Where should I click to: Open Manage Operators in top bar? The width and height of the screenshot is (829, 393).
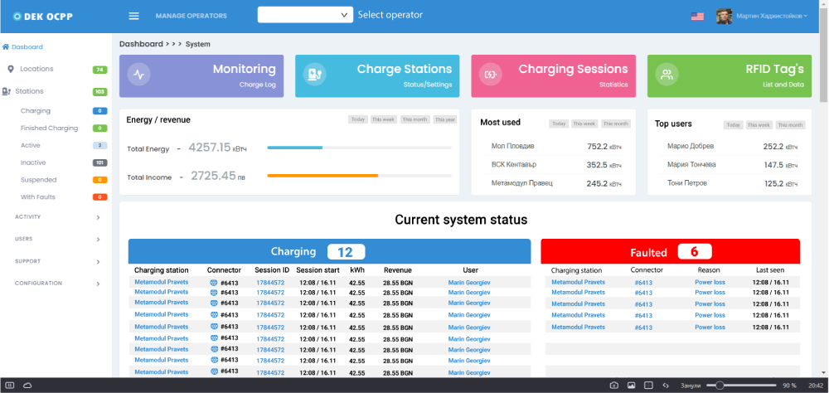point(191,16)
